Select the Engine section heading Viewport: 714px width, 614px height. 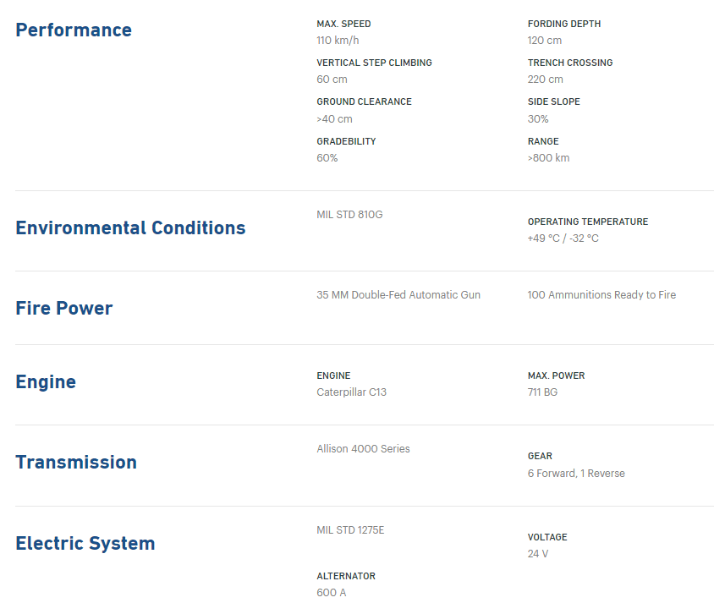click(46, 382)
